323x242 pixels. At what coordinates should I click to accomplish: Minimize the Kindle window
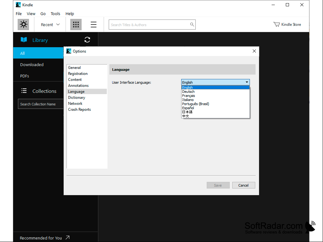[273, 5]
